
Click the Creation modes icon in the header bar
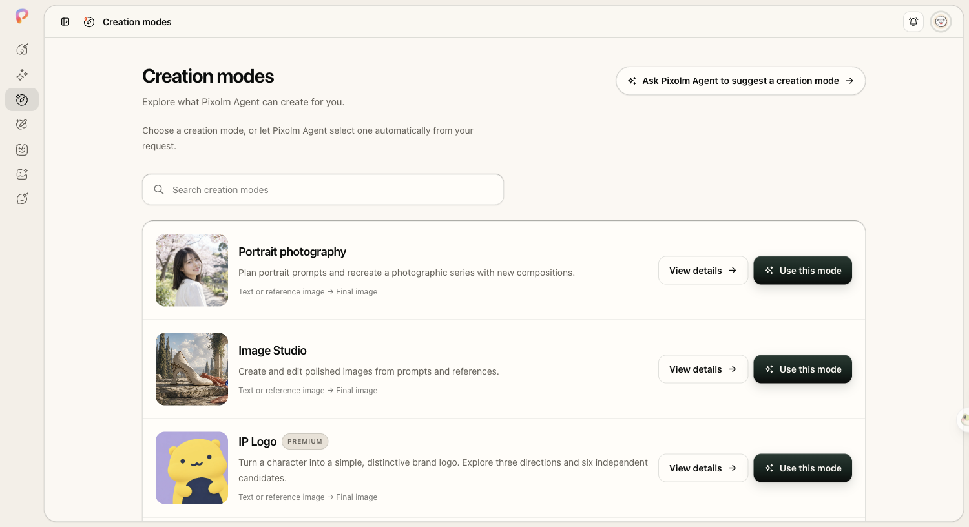(89, 22)
